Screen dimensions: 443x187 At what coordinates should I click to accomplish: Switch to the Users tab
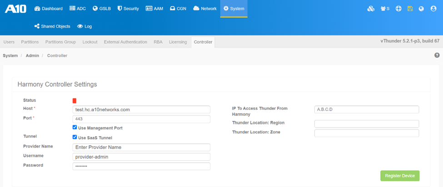(x=9, y=42)
